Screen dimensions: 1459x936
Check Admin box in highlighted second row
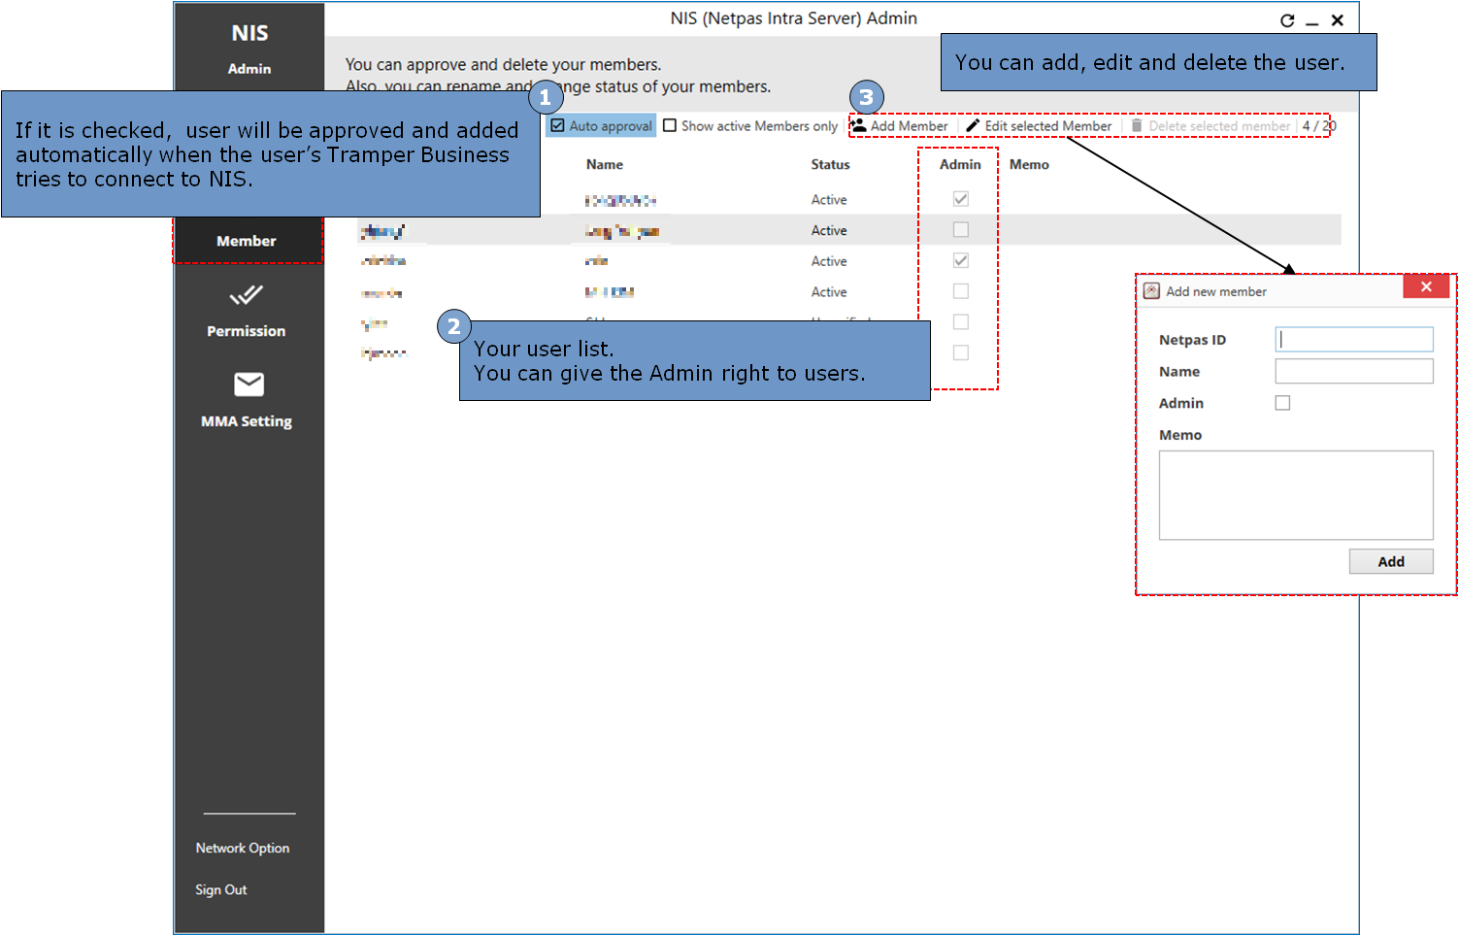click(x=961, y=230)
